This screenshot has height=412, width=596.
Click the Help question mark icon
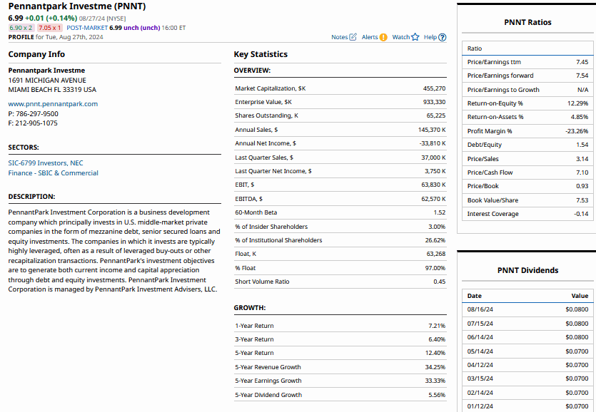click(x=442, y=37)
